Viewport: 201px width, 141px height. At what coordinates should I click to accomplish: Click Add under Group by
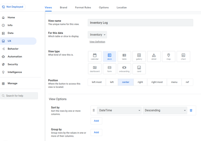pyautogui.click(x=96, y=132)
